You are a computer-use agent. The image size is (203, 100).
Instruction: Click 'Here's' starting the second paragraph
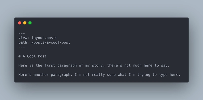tap(25, 75)
